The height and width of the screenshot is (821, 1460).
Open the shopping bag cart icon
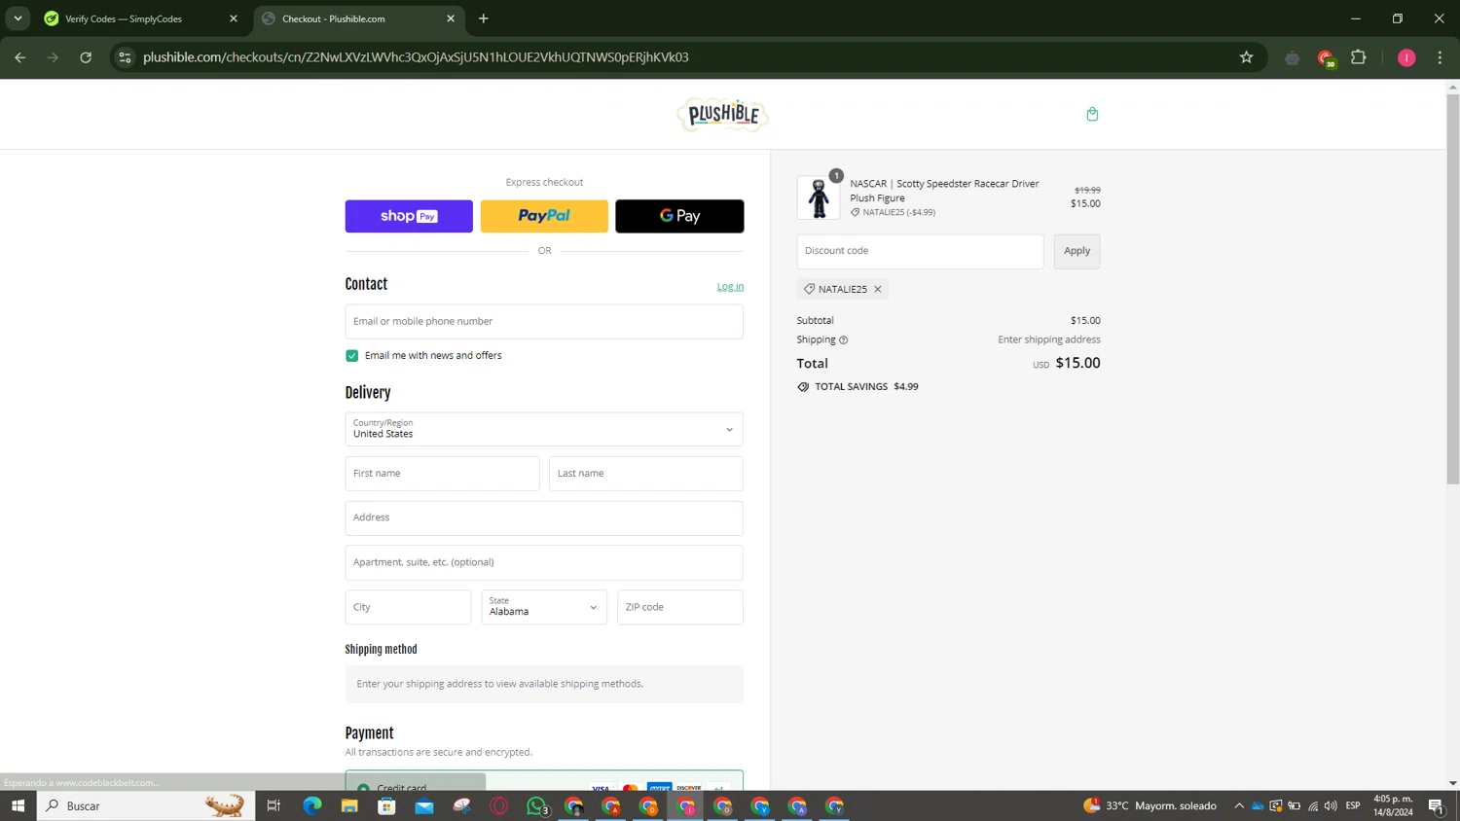(x=1092, y=114)
